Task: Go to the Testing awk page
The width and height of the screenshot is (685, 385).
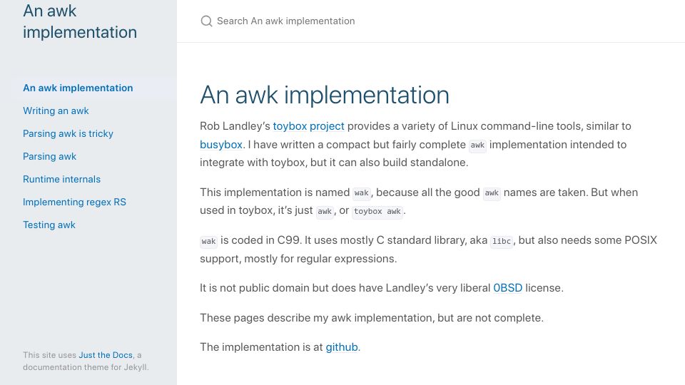Action: [x=49, y=225]
